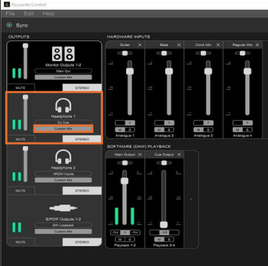Mute Playback 1-2 with the M button
The width and height of the screenshot is (268, 266).
[120, 239]
